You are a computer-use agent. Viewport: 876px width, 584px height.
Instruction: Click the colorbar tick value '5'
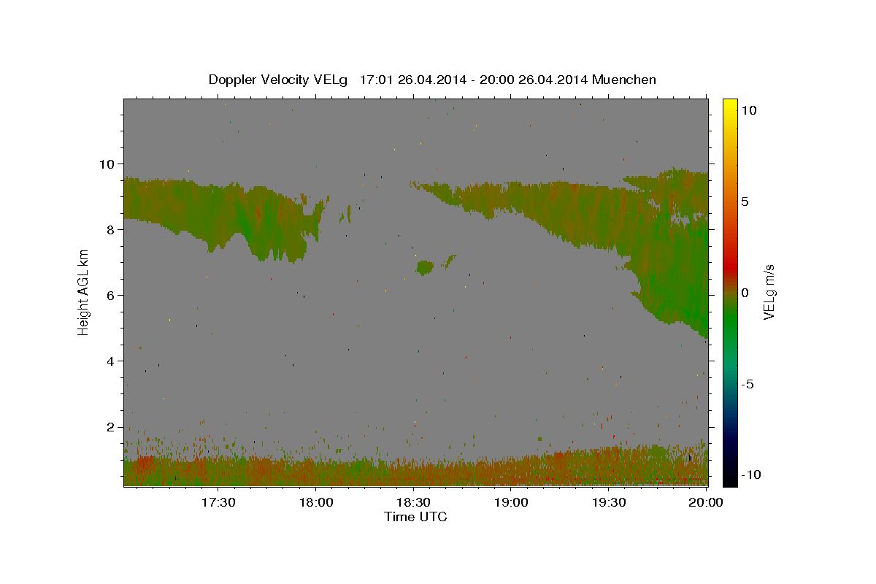click(744, 201)
